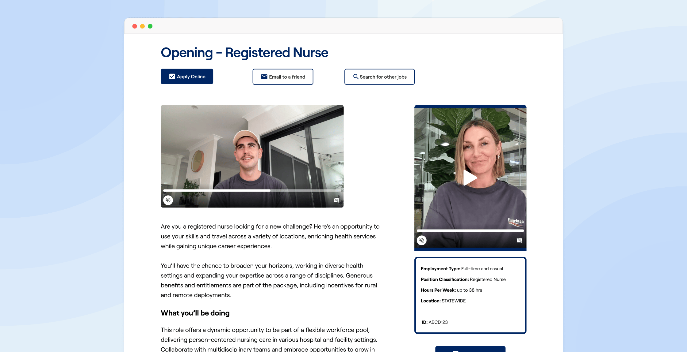Screen dimensions: 687x352
Task: Click the magnifier icon in Search for other jobs
Action: coord(356,77)
